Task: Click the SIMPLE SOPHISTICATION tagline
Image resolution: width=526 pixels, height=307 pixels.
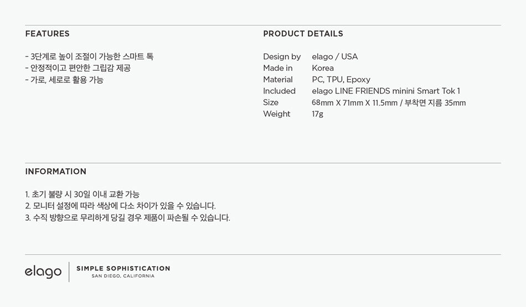Action: click(x=123, y=268)
